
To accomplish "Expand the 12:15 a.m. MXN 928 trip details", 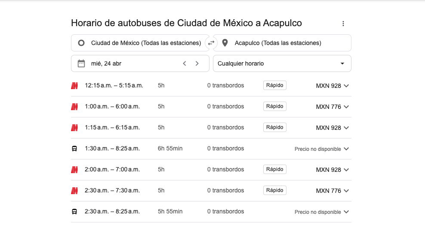I will pos(346,86).
